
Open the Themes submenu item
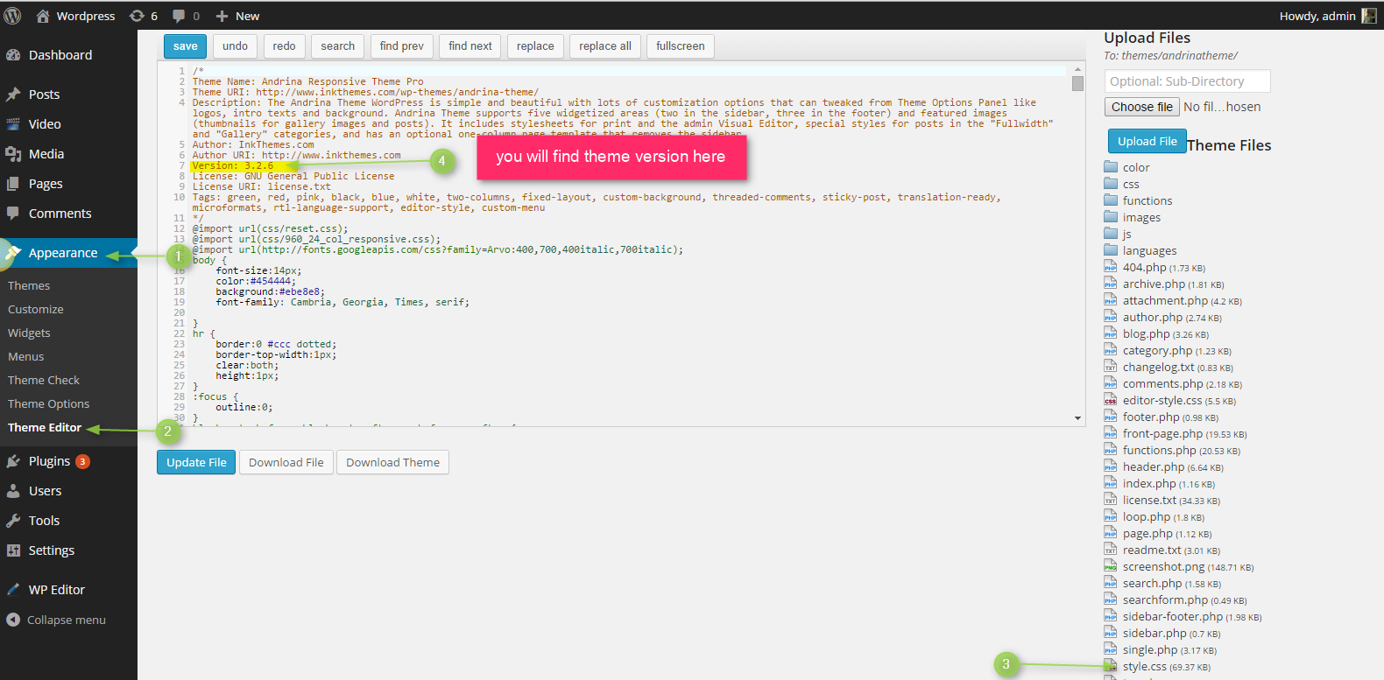(29, 285)
